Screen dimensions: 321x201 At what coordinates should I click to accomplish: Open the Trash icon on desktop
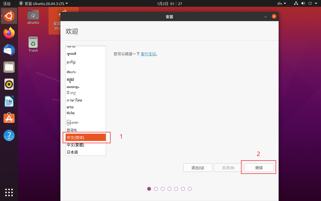click(33, 44)
